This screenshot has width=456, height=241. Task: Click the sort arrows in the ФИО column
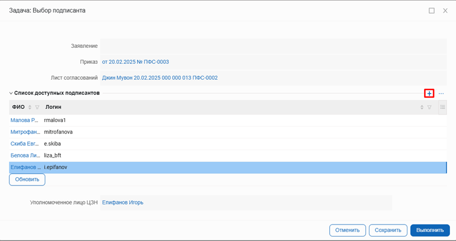click(30, 107)
